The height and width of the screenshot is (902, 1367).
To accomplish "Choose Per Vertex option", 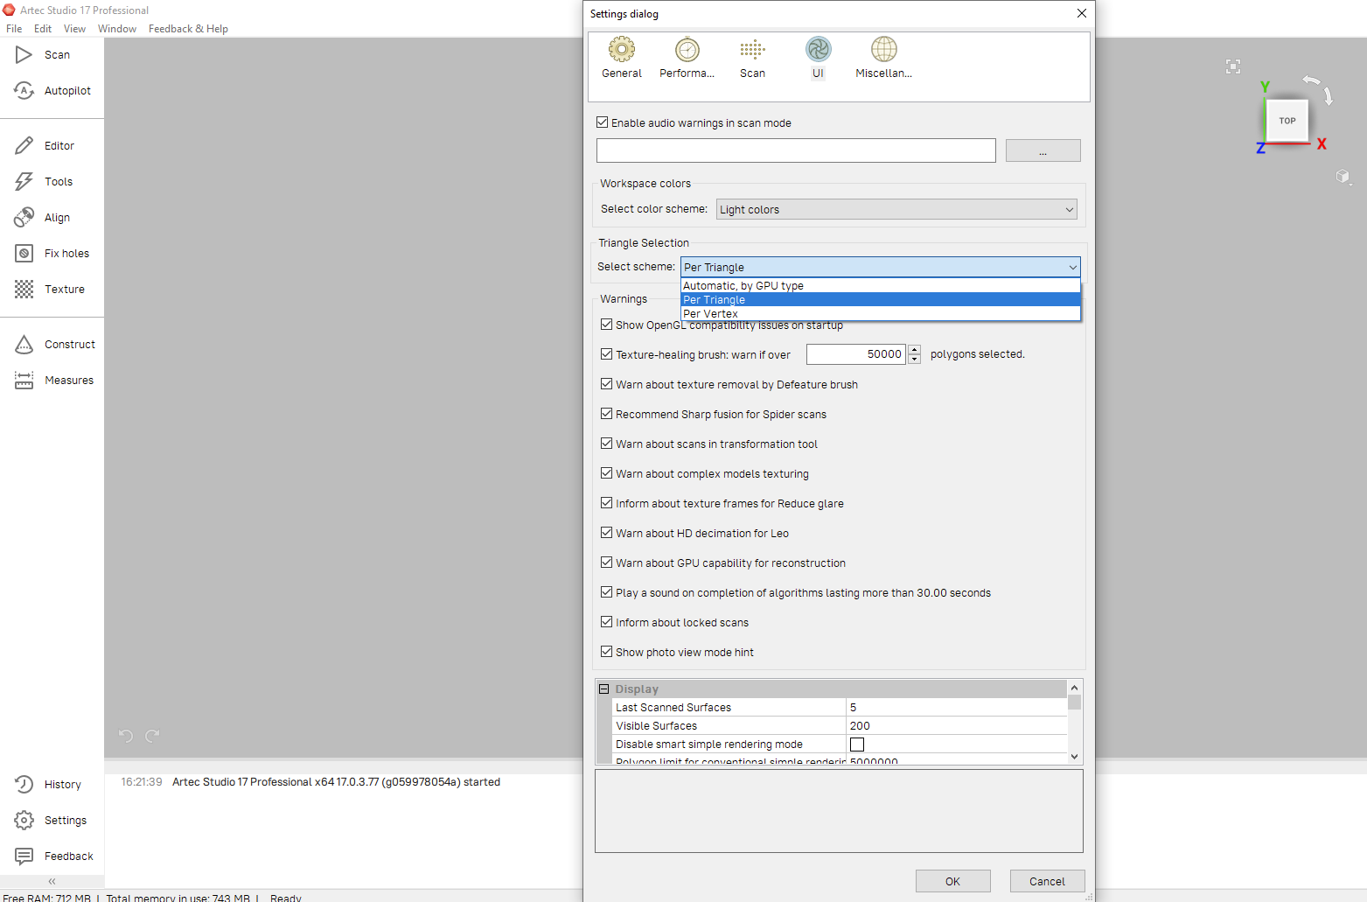I will coord(880,313).
